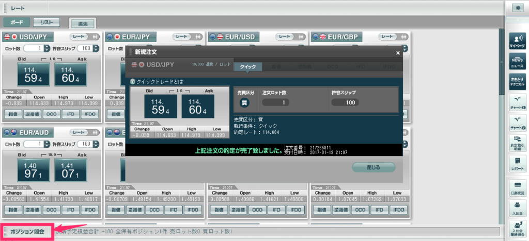Screen dimensions: 529x241
Task: Open チャート1 from the sidebar
Action: [x=517, y=102]
